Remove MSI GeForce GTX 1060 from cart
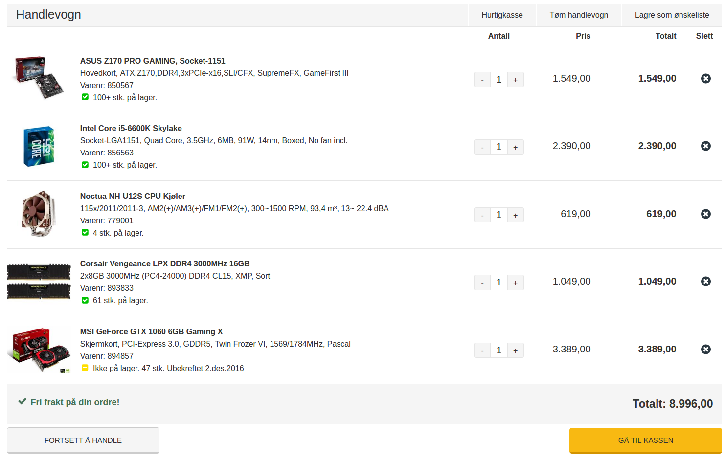The image size is (725, 460). click(705, 349)
